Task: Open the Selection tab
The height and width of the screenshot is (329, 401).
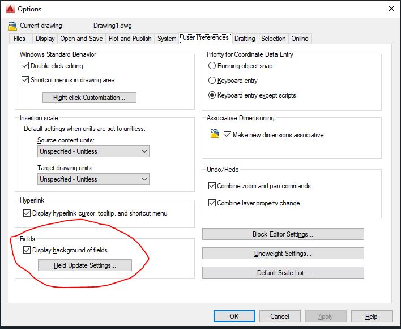Action: (273, 39)
